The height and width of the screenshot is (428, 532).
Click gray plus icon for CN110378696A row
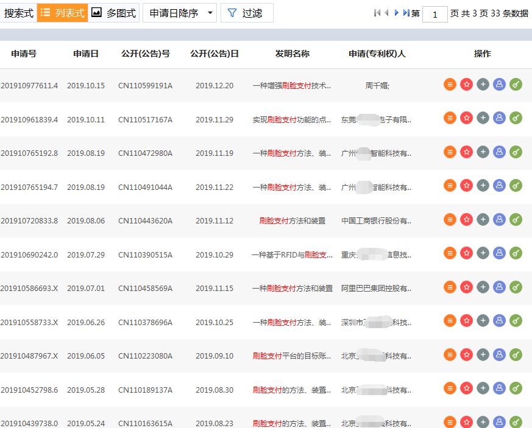[483, 321]
